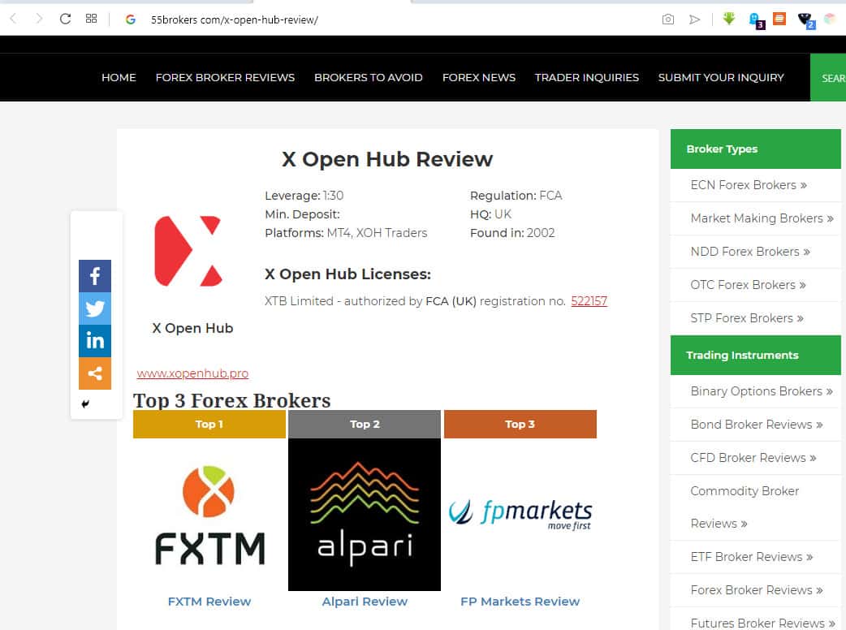Open FOREX BROKER REVIEWS menu
This screenshot has height=630, width=846.
point(225,78)
